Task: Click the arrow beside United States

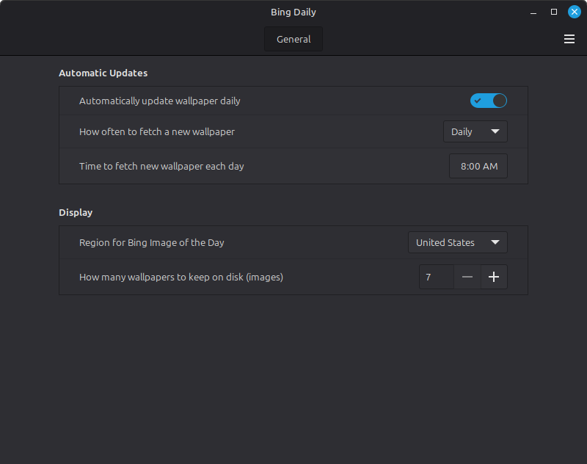Action: click(495, 242)
